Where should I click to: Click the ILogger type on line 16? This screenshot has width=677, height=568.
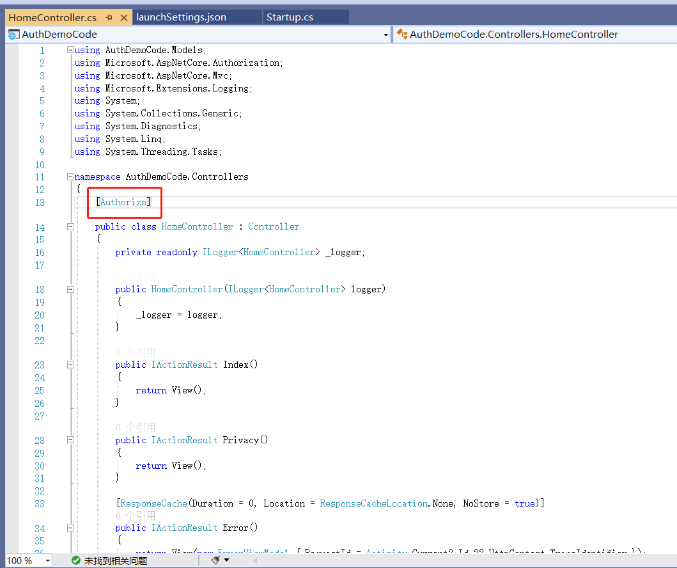point(220,252)
